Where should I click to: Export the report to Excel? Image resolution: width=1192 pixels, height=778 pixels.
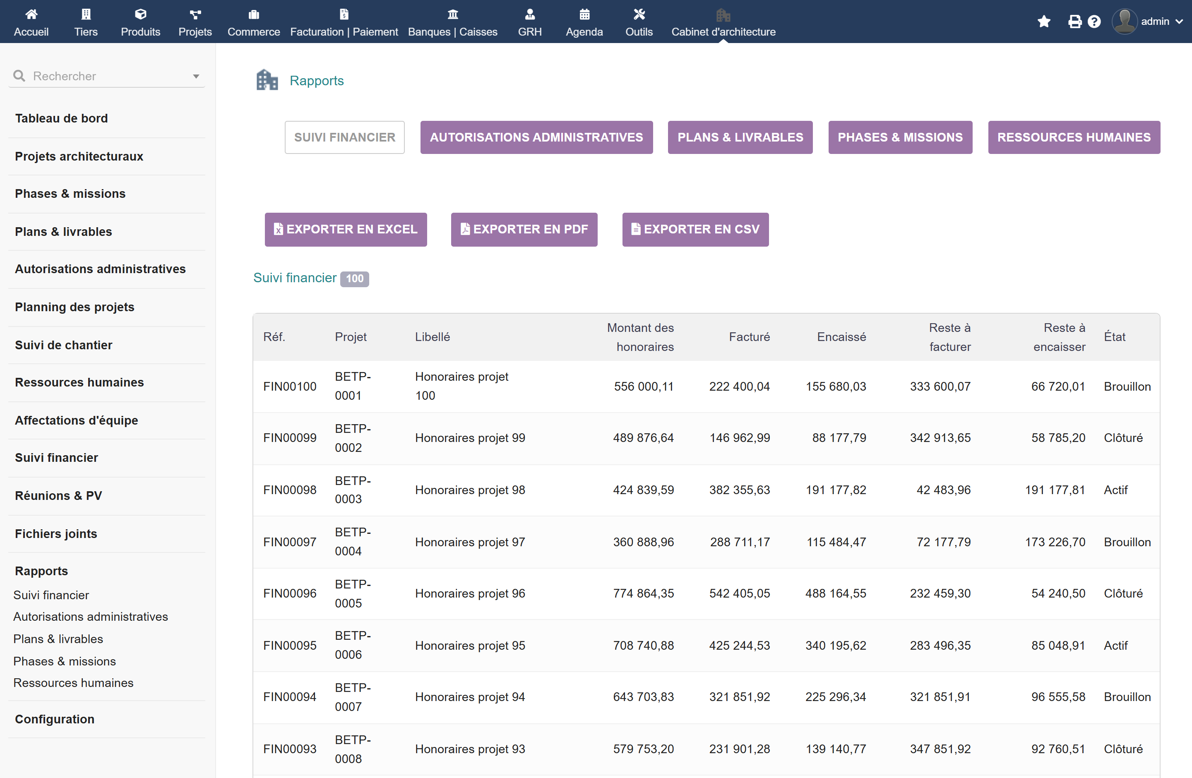click(x=346, y=229)
